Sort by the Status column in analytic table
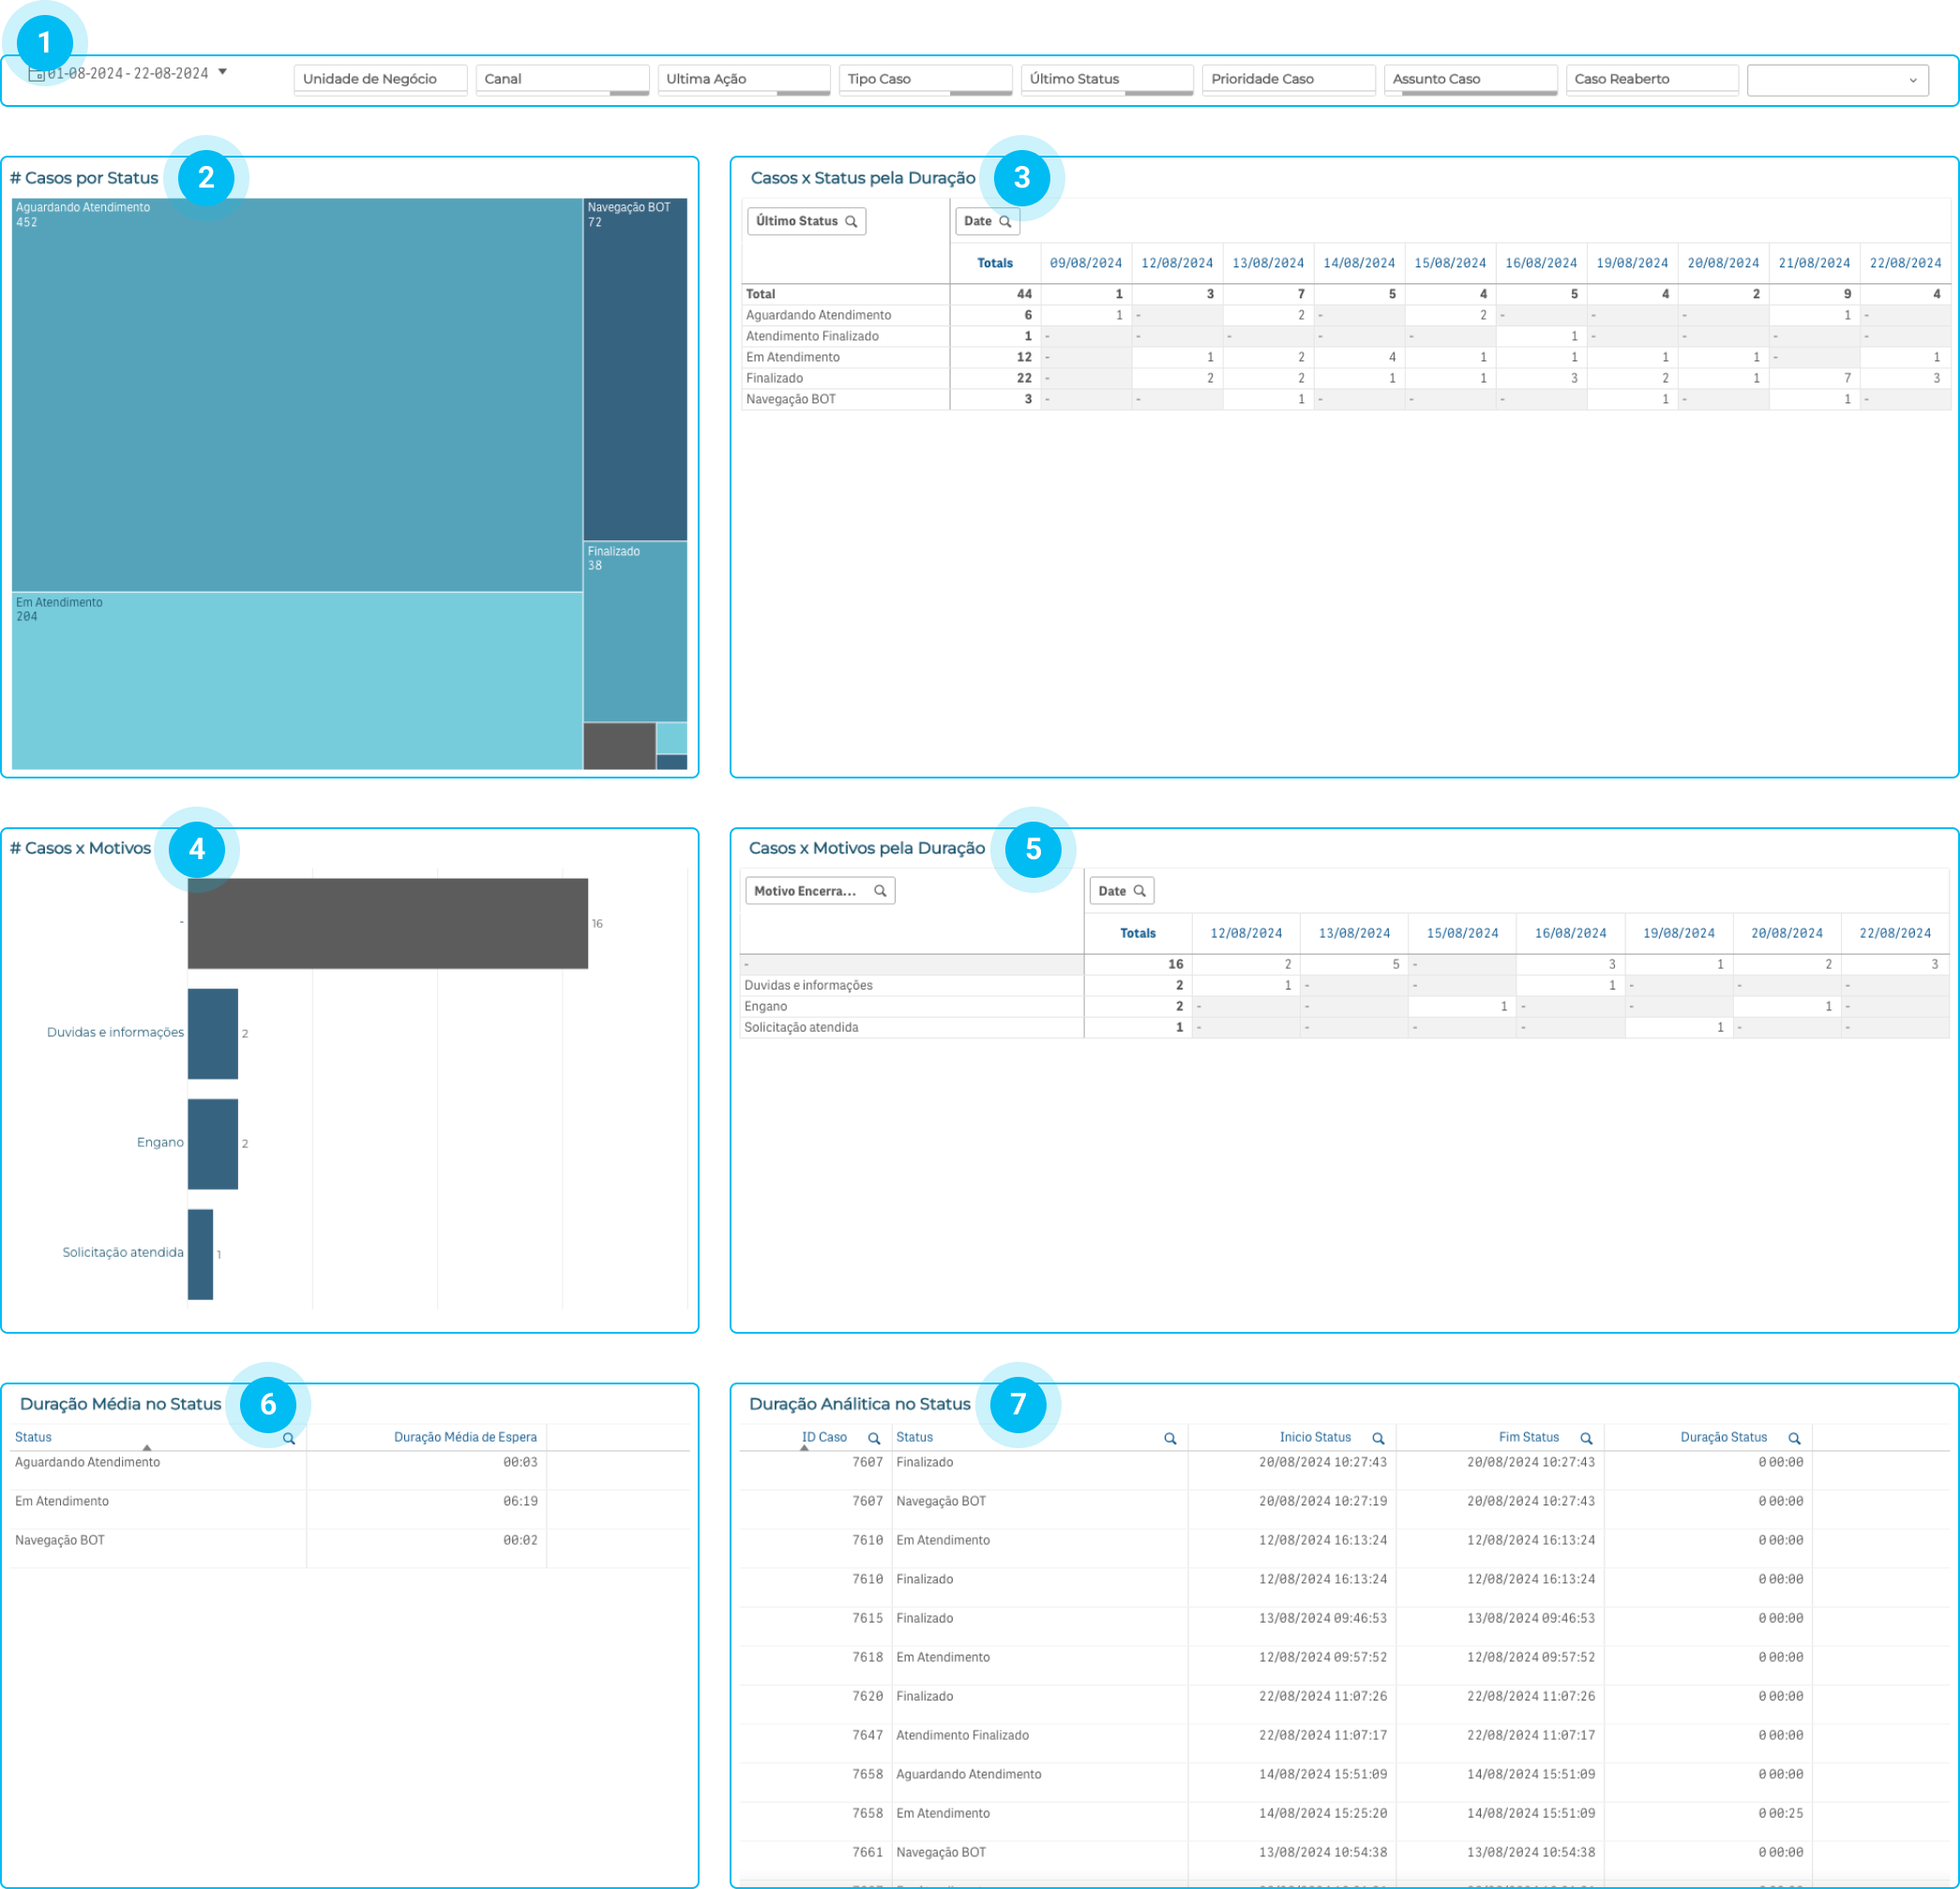Image resolution: width=1960 pixels, height=1889 pixels. click(914, 1437)
